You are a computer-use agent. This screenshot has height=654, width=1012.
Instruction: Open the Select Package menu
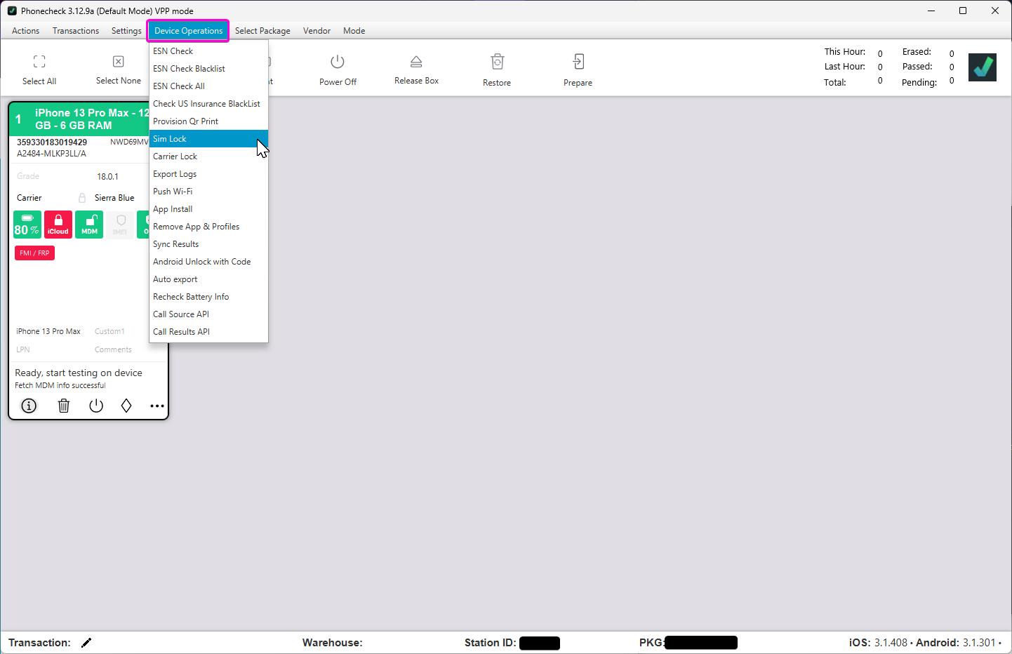pyautogui.click(x=262, y=31)
